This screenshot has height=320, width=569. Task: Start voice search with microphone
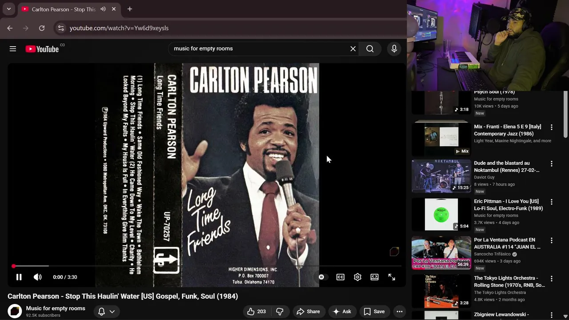(394, 49)
